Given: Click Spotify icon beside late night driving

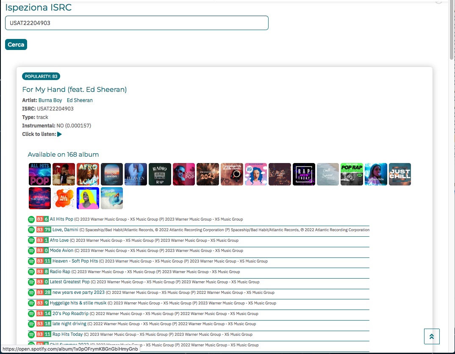Looking at the screenshot, I should (31, 324).
